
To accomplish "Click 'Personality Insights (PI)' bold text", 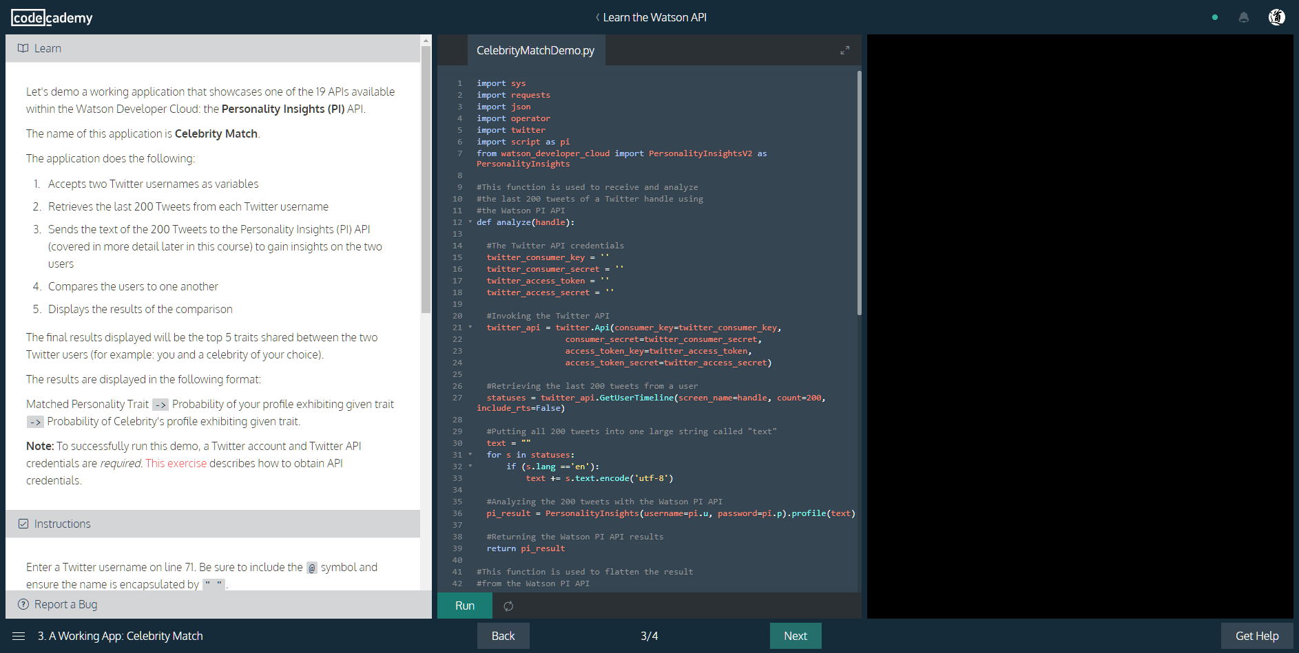I will [283, 109].
